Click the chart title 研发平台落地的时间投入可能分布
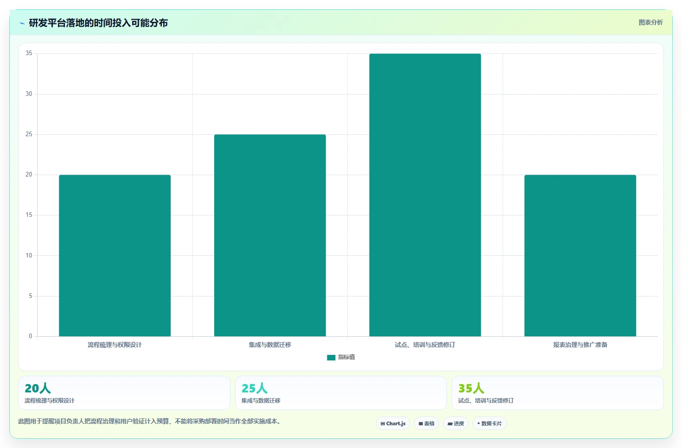This screenshot has width=682, height=448. (98, 23)
